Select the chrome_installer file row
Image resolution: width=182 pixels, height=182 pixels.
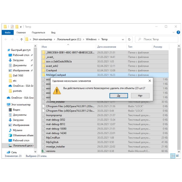tap(105, 102)
